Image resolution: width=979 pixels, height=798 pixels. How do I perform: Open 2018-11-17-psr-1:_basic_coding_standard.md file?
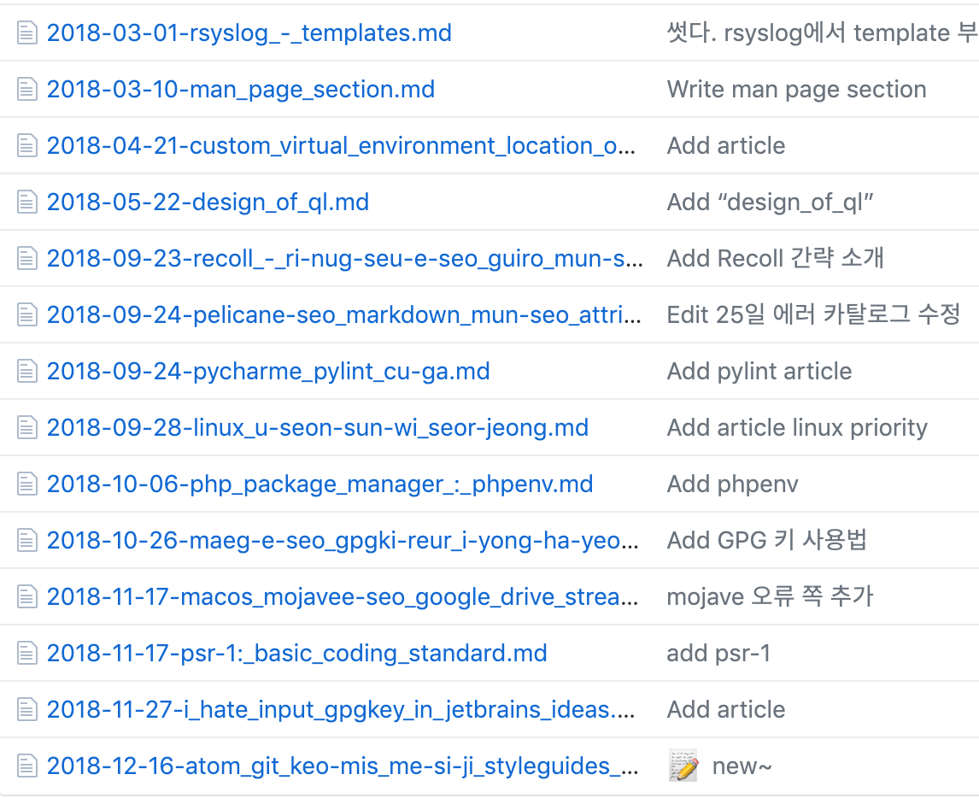pyautogui.click(x=296, y=653)
